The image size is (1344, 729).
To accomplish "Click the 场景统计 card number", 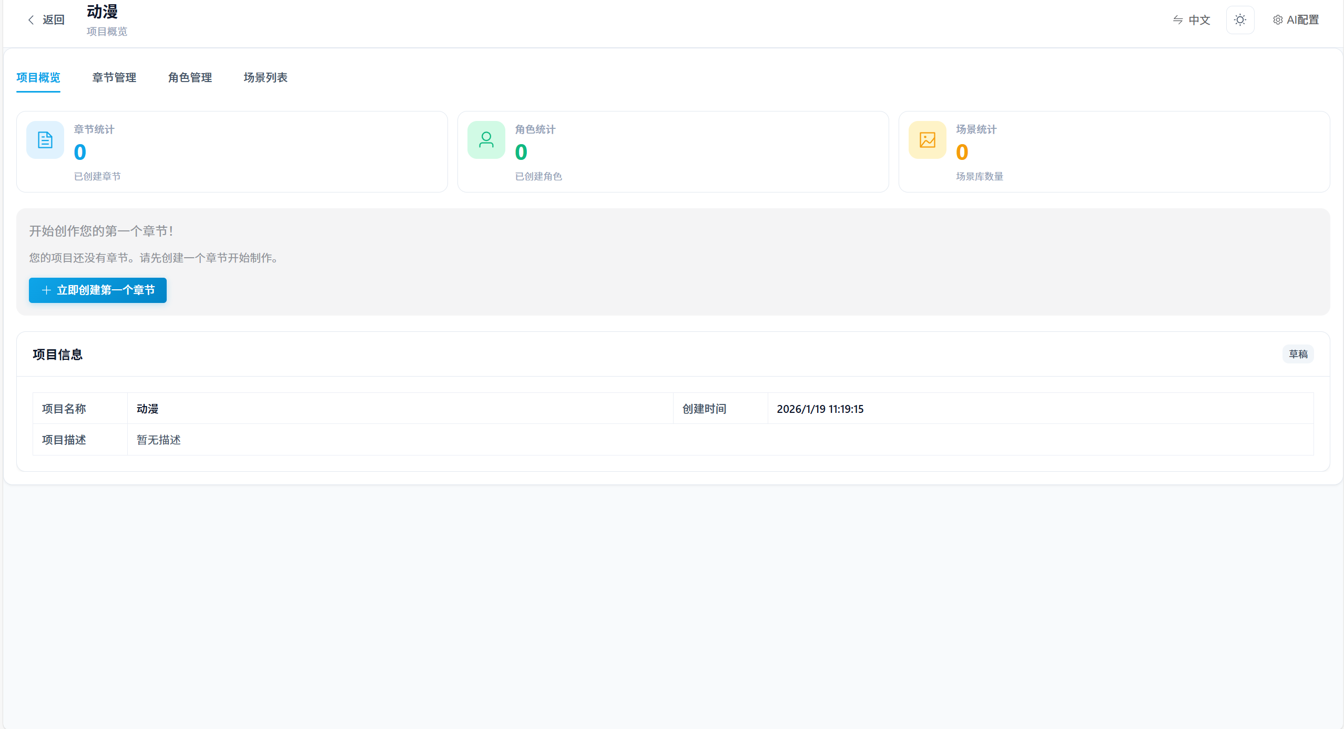I will (x=962, y=153).
